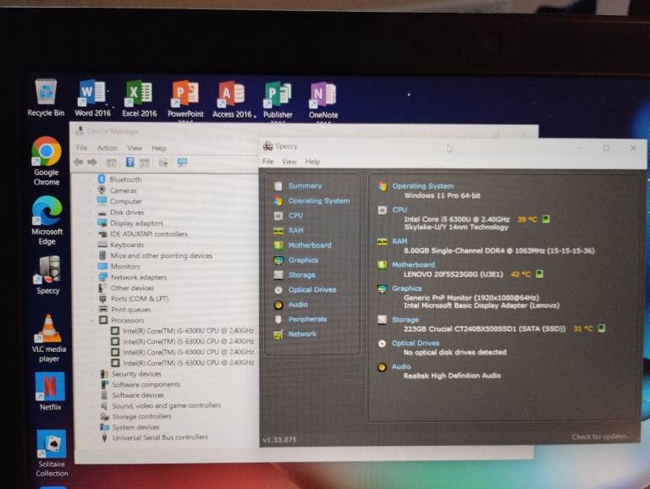The height and width of the screenshot is (489, 650).
Task: Click the Operating System heading link
Action: point(422,186)
